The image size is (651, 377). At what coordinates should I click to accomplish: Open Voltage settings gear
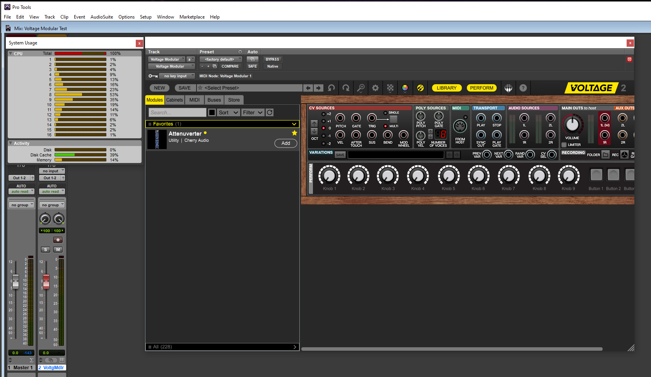pyautogui.click(x=375, y=88)
